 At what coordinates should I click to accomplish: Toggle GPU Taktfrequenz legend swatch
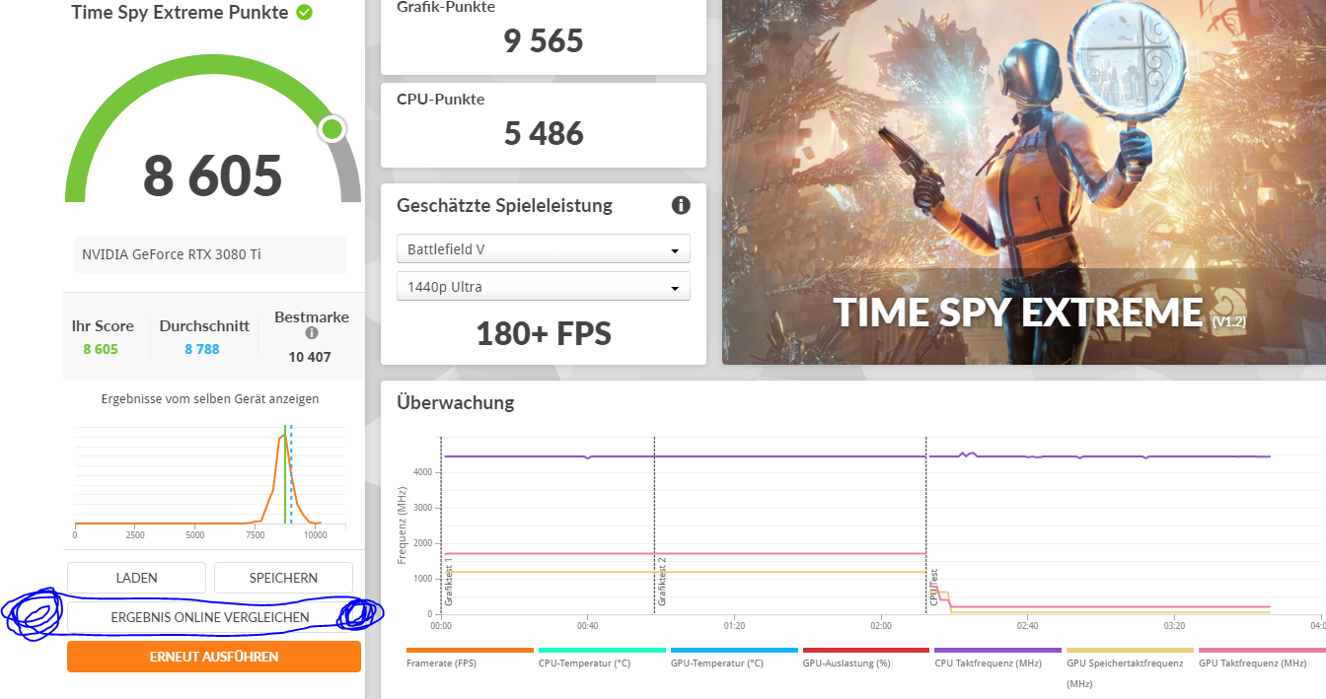pyautogui.click(x=1262, y=651)
